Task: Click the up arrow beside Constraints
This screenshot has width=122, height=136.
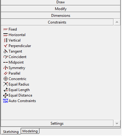Action: point(117,22)
